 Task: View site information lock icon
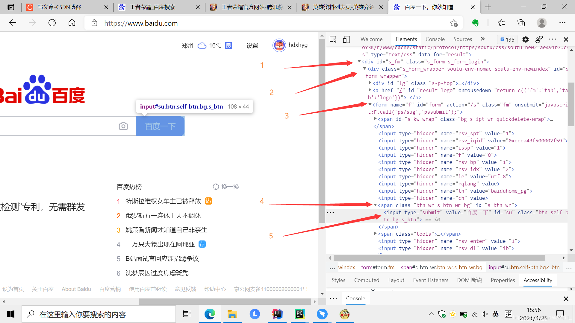click(94, 23)
